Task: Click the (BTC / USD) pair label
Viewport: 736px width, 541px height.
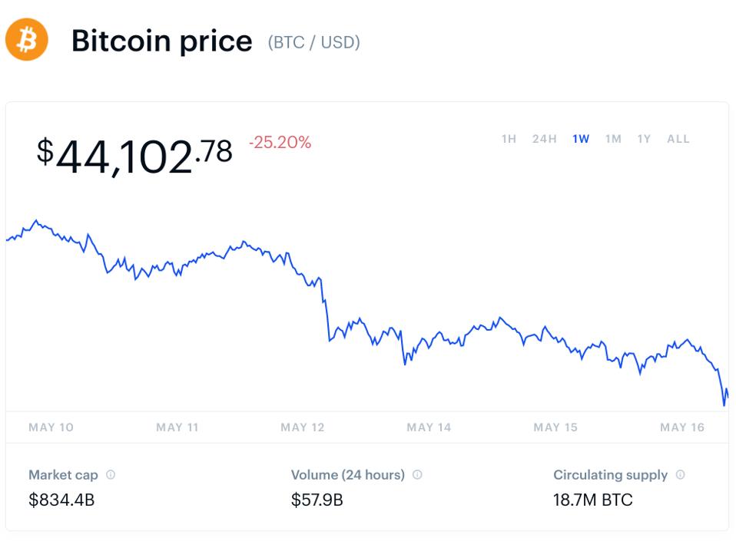Action: click(313, 43)
